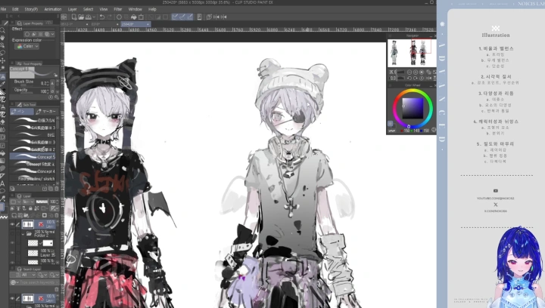Select the Hand move tool
The height and width of the screenshot is (308, 545).
(x=3, y=38)
